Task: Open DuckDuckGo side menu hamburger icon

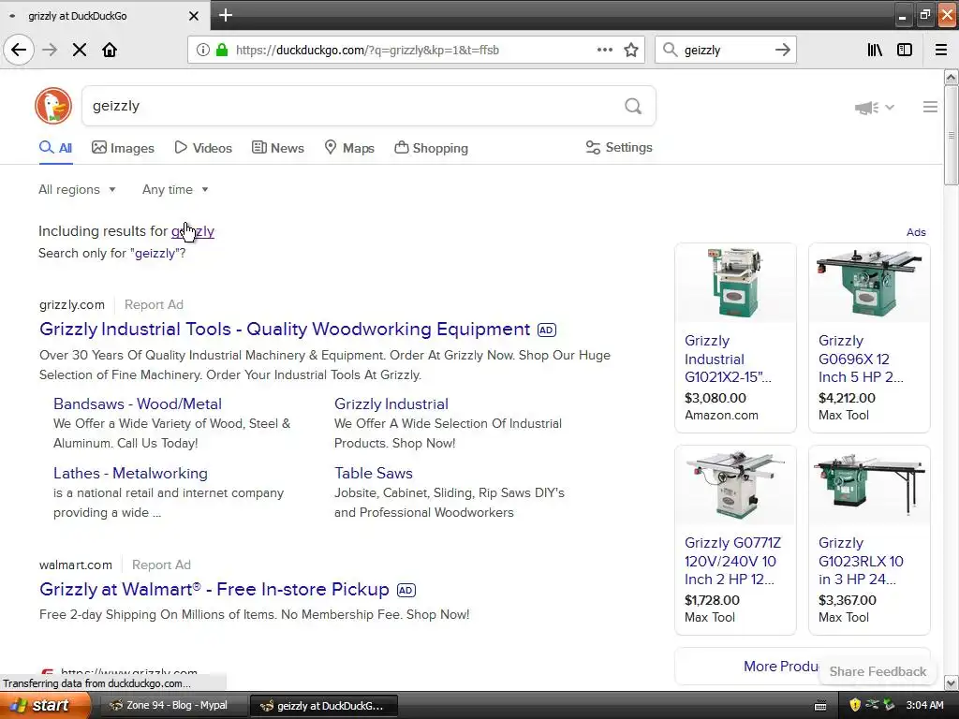Action: click(930, 107)
